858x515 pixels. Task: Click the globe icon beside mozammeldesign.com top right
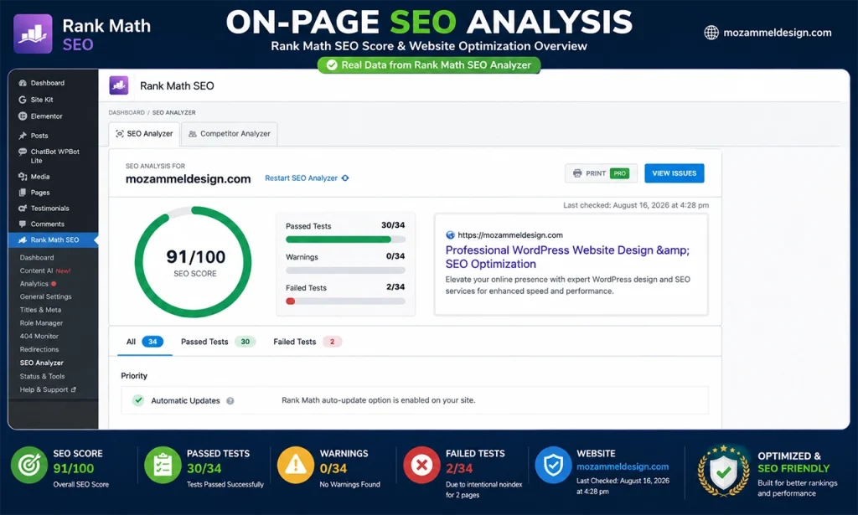pyautogui.click(x=711, y=33)
